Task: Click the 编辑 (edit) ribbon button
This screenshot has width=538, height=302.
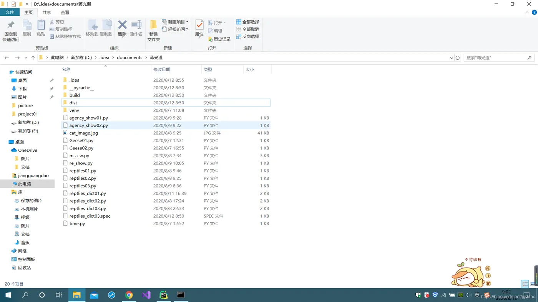Action: [215, 31]
